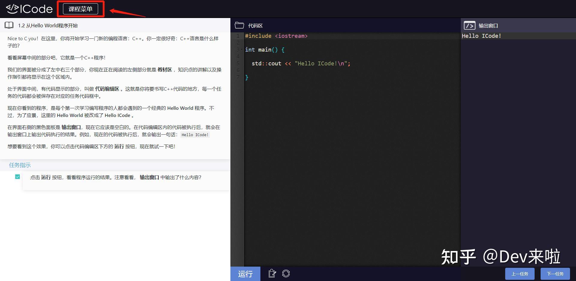The width and height of the screenshot is (576, 281).
Task: Go back using the 上一任务 button
Action: 520,274
